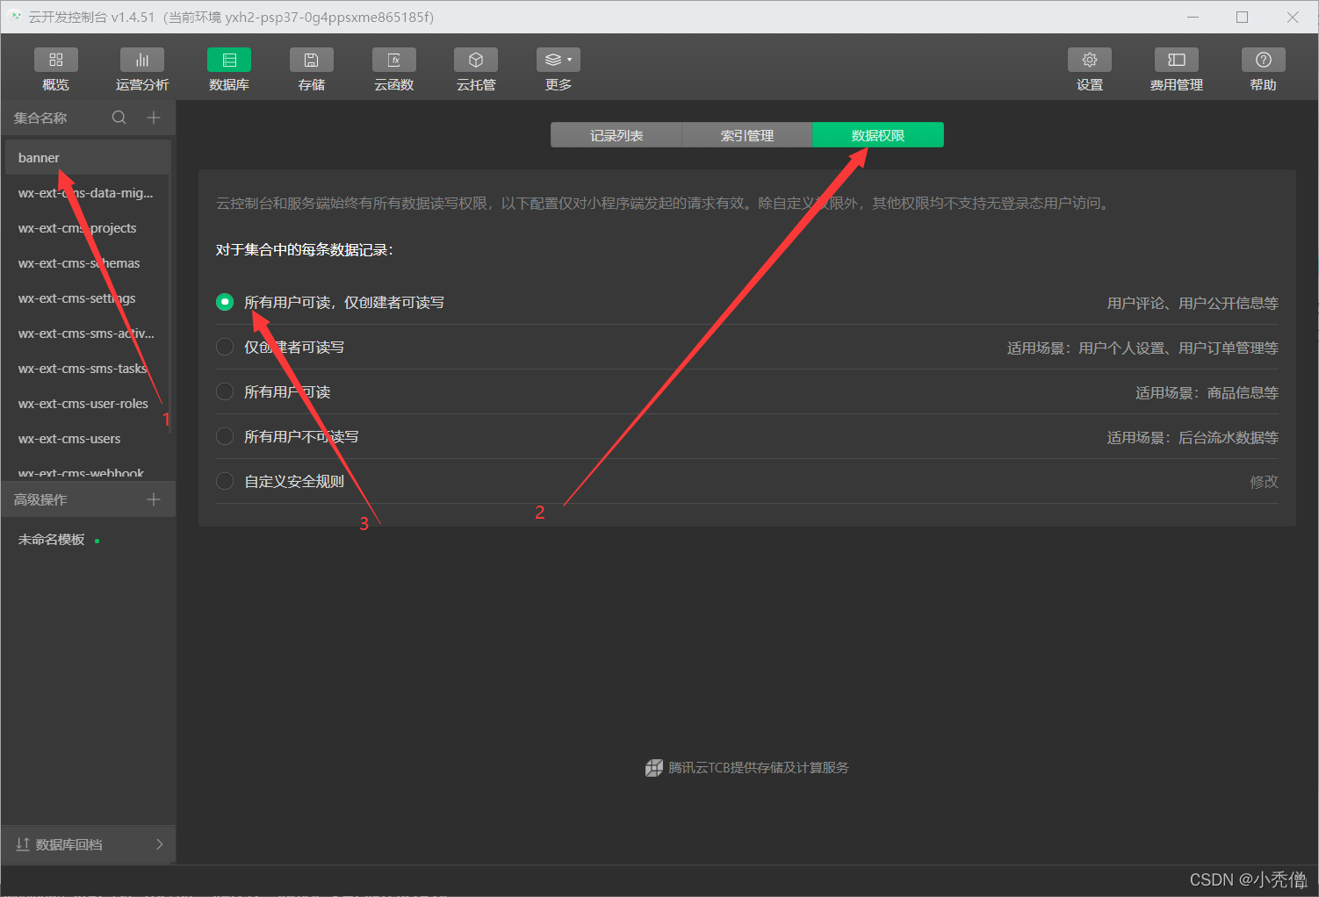The height and width of the screenshot is (897, 1319).
Task: Search collections with magnifier icon
Action: (x=119, y=118)
